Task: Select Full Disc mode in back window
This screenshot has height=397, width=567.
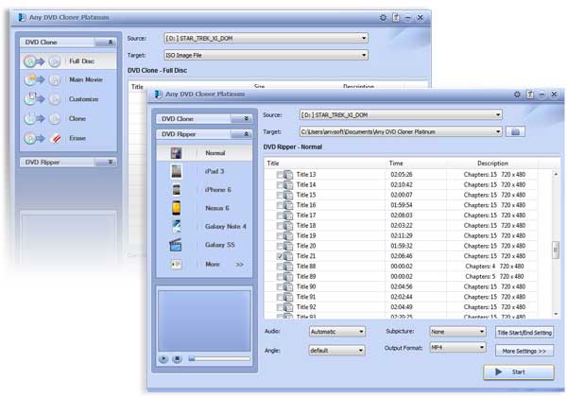Action: click(68, 61)
